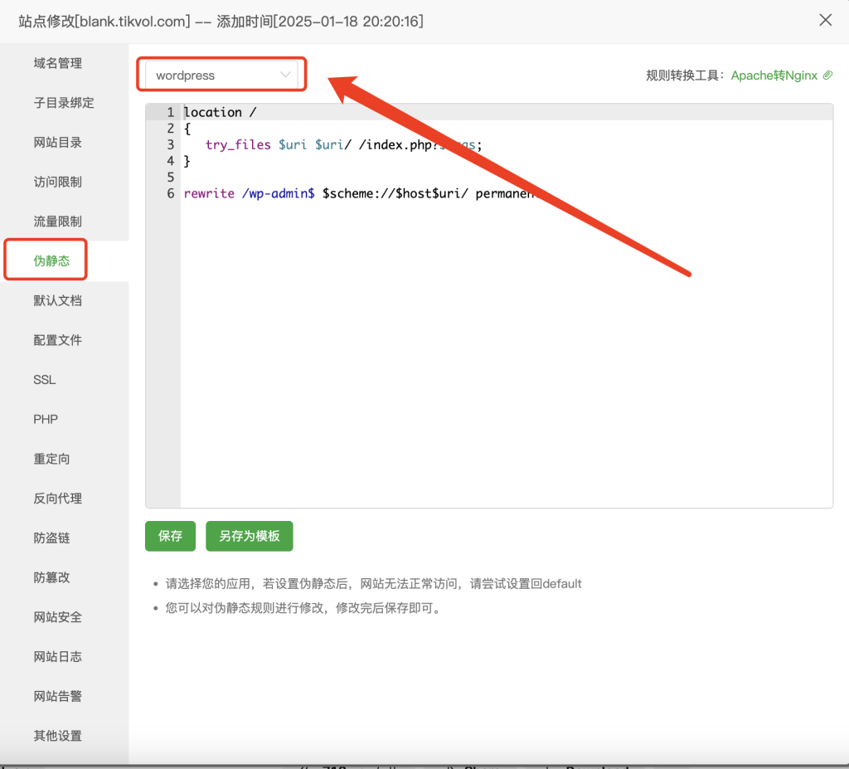Select the 伪静态 tab
849x769 pixels.
coord(51,260)
